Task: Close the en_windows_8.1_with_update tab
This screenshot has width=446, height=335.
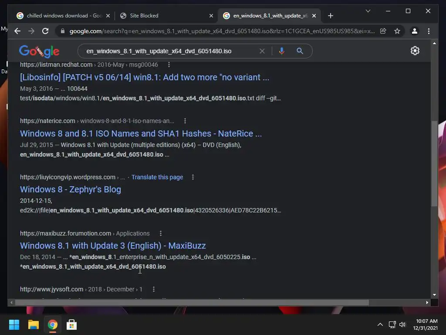Action: pyautogui.click(x=314, y=16)
